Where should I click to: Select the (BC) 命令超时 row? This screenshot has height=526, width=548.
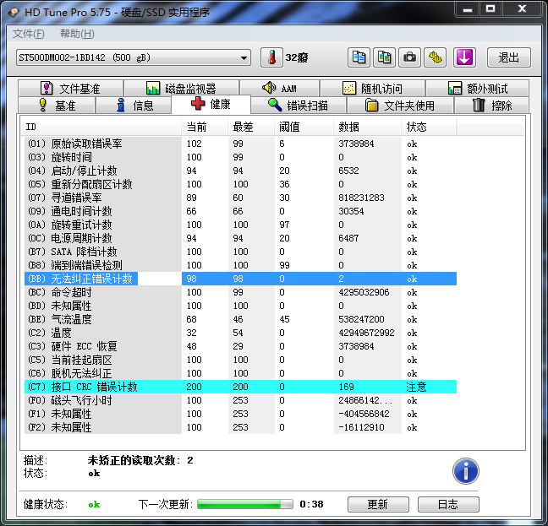pyautogui.click(x=240, y=292)
